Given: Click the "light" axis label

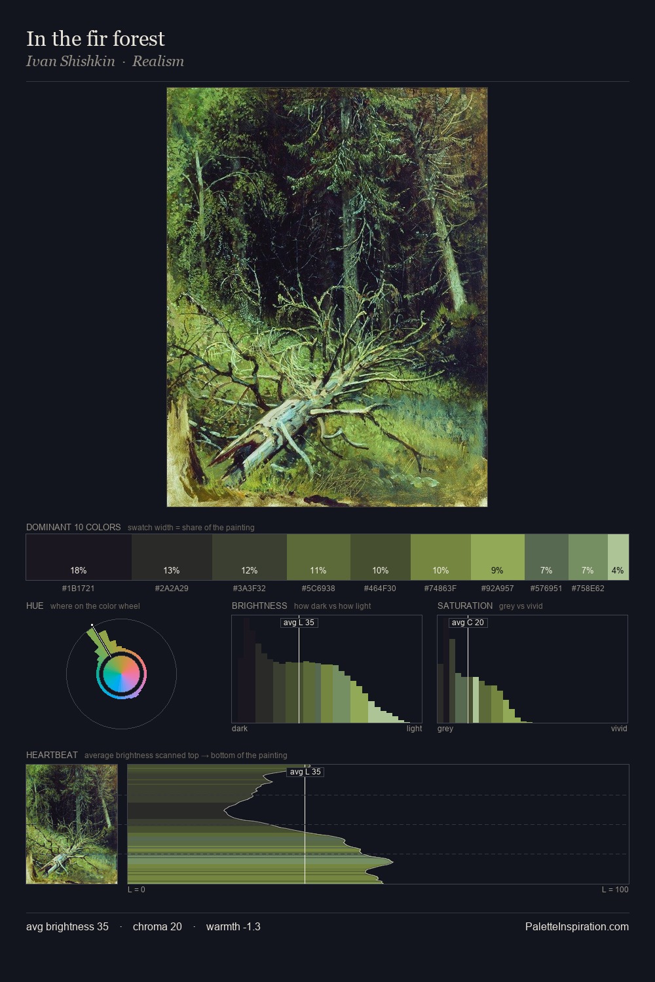Looking at the screenshot, I should (415, 729).
